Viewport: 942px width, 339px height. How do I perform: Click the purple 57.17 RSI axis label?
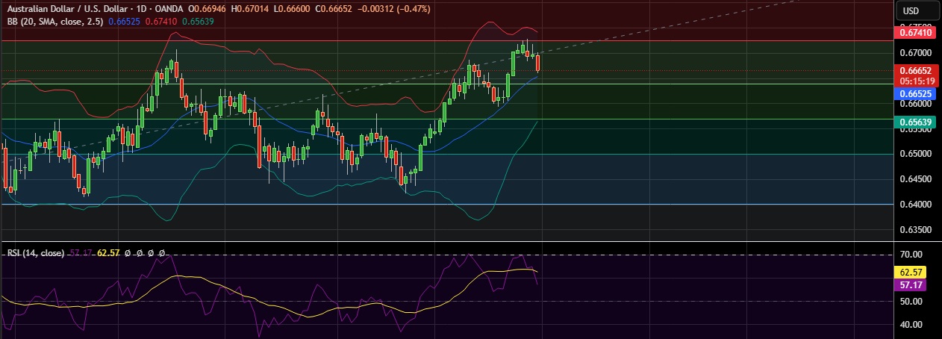click(914, 284)
